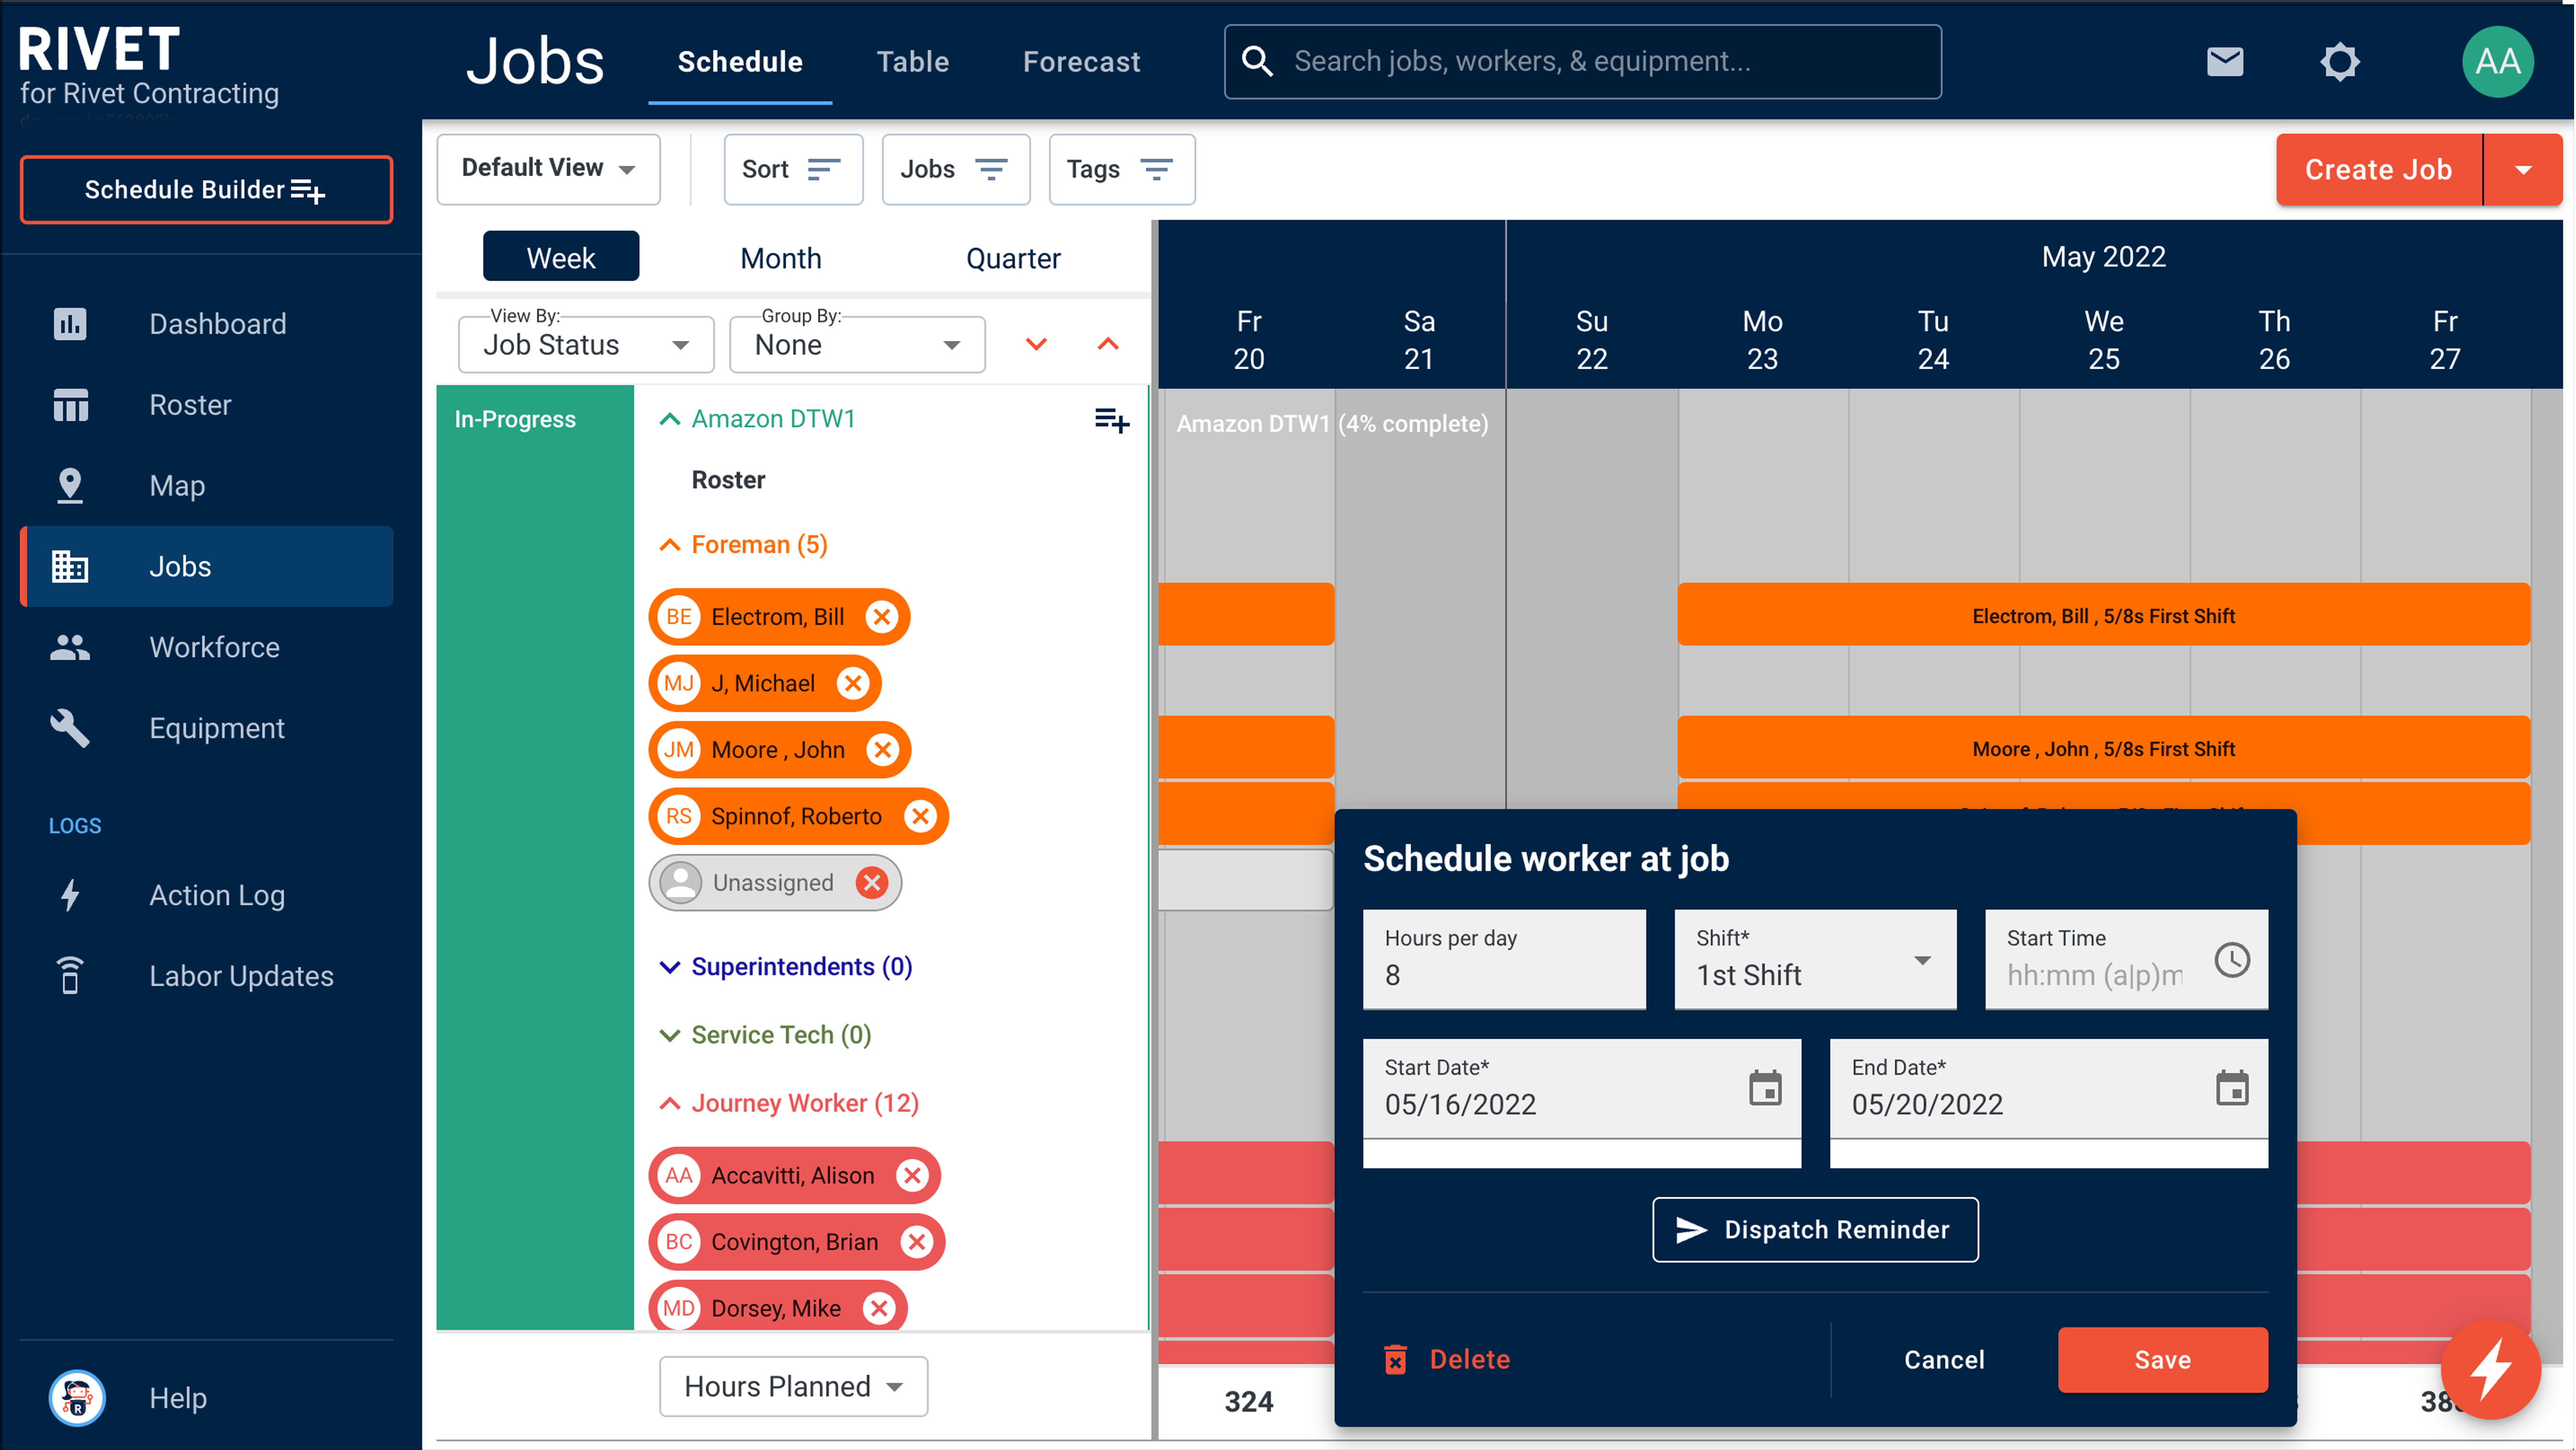Screen dimensions: 2576x1450
Task: Click the Create Job button
Action: point(2379,170)
